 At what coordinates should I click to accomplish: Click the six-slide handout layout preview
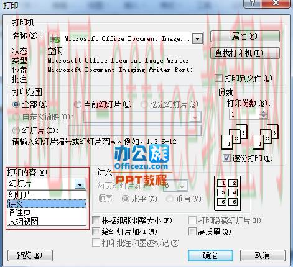click(x=228, y=193)
